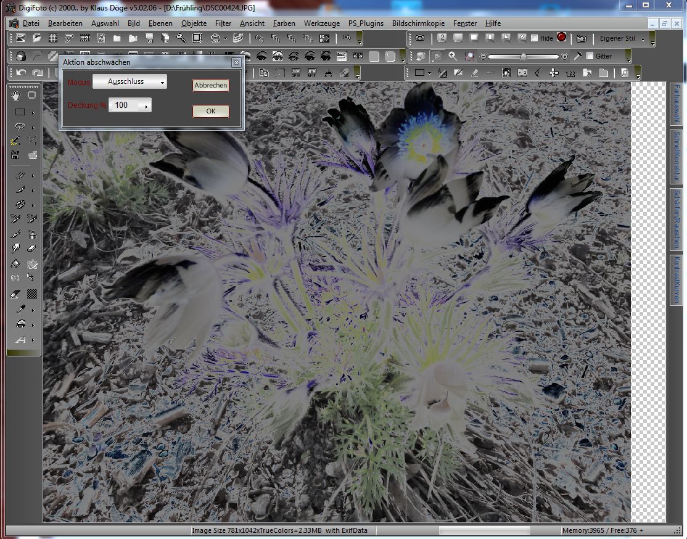Image resolution: width=687 pixels, height=539 pixels.
Task: Click the zoom slider handle
Action: point(523,57)
